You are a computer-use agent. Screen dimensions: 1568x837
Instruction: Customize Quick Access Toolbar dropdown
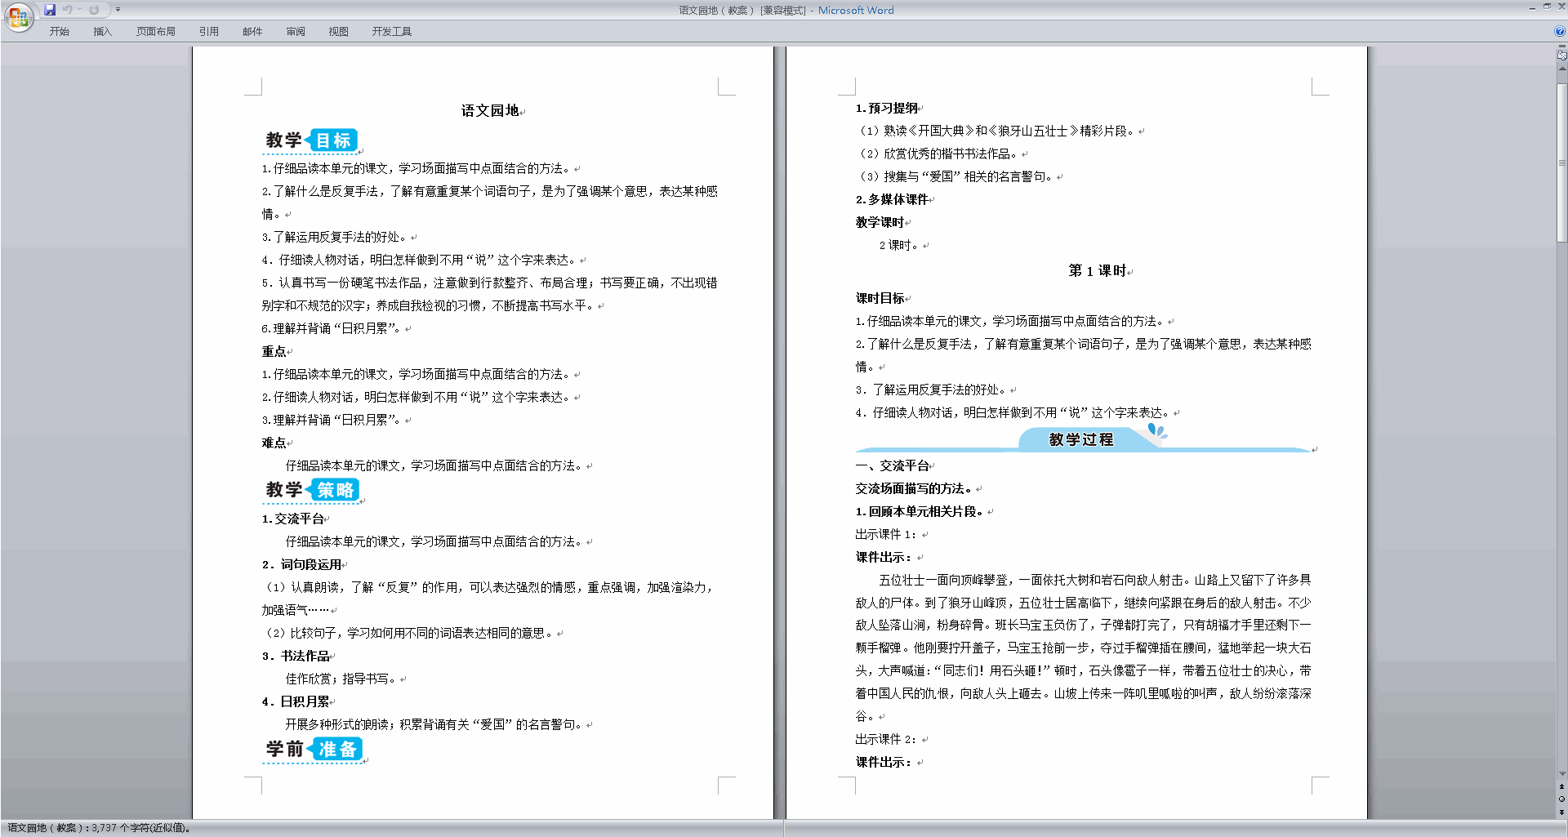pos(118,10)
